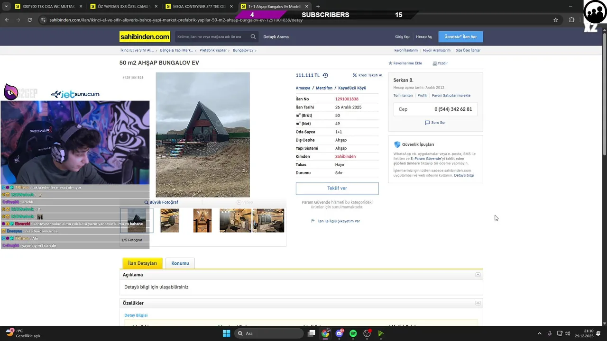Screen dimensions: 607x341
Task: Click the Ücretsiz İlan Ver button
Action: (460, 36)
